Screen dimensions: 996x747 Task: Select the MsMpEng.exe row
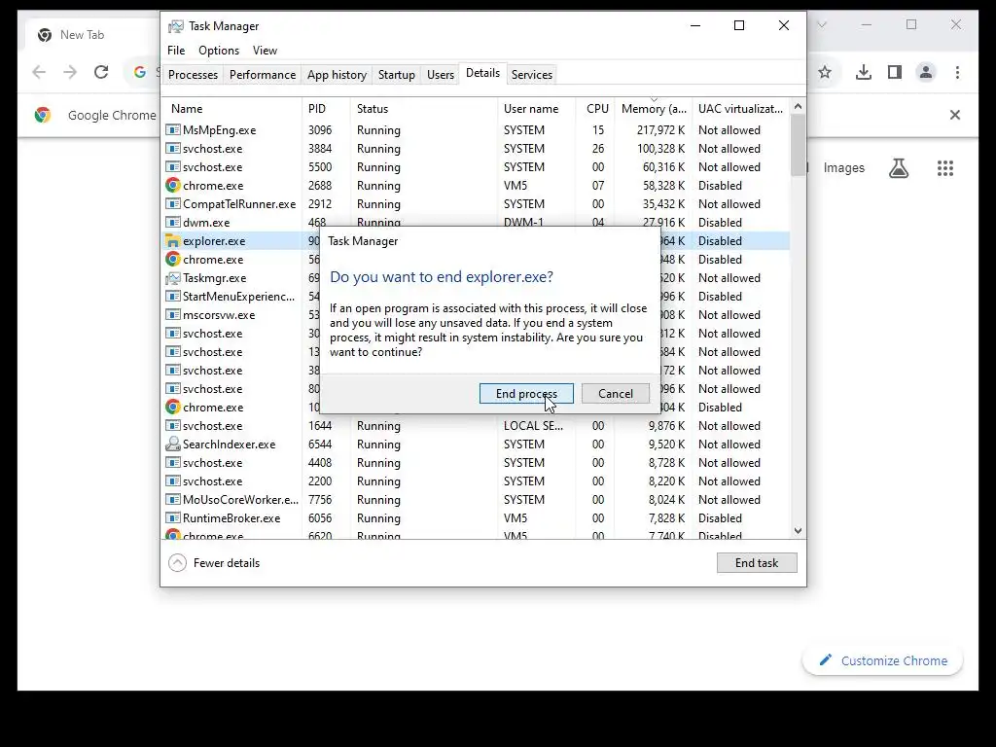[477, 129]
